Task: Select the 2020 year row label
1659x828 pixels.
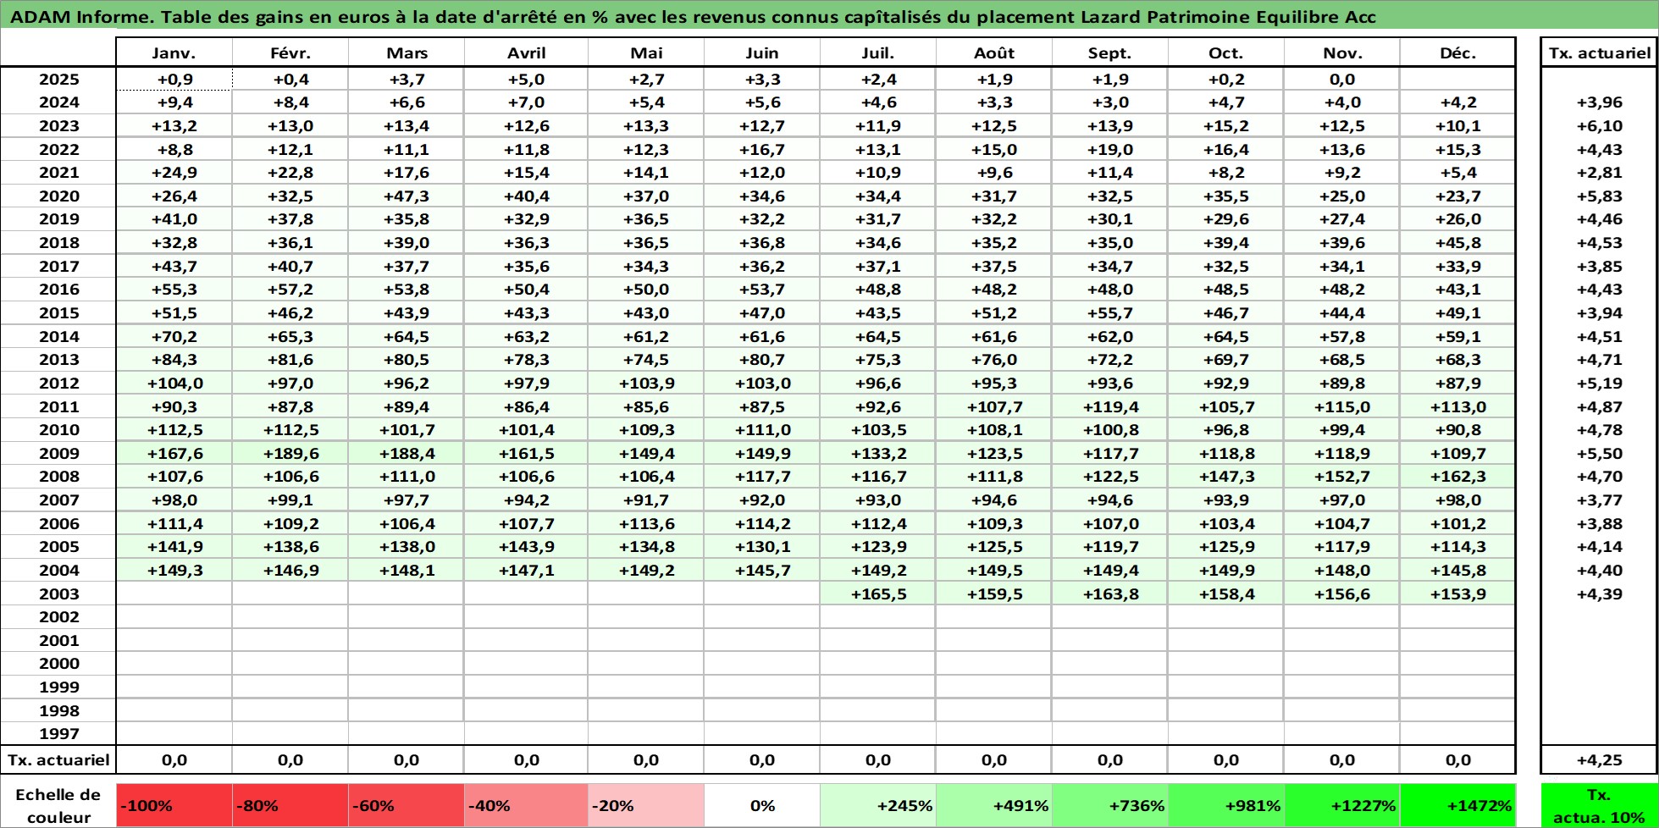Action: (58, 196)
